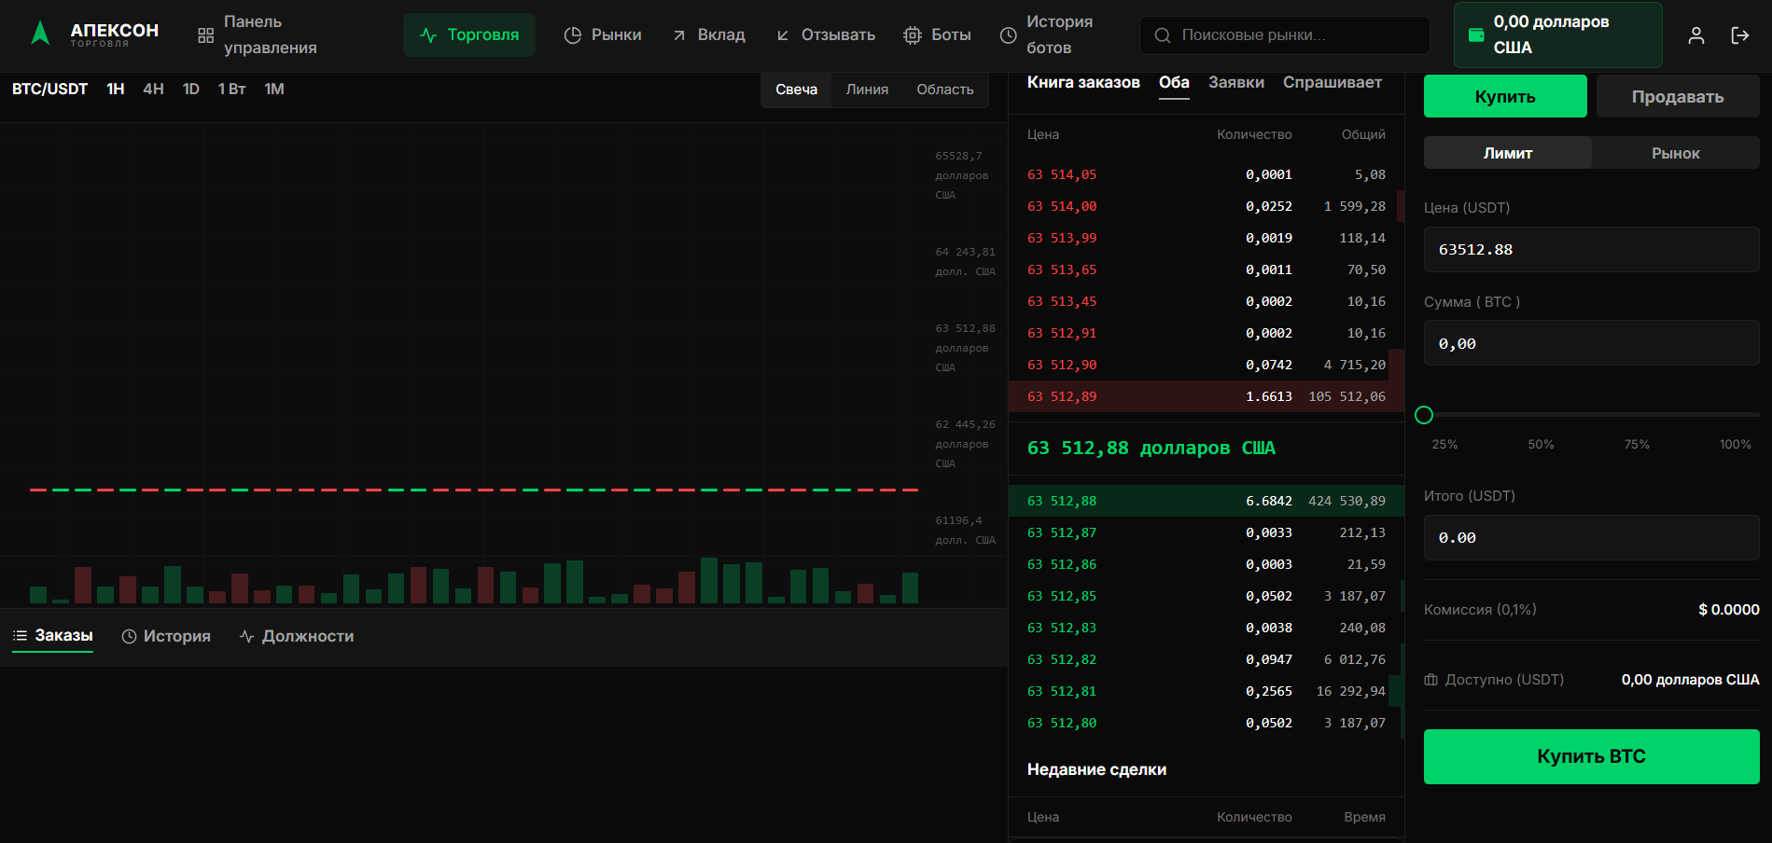
Task: Click the highlighted ask row 63 512,89
Action: pyautogui.click(x=1207, y=396)
